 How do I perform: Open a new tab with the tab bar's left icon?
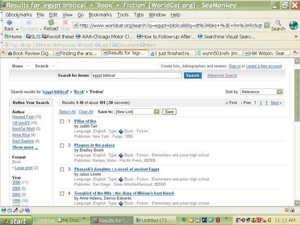(x=3, y=53)
